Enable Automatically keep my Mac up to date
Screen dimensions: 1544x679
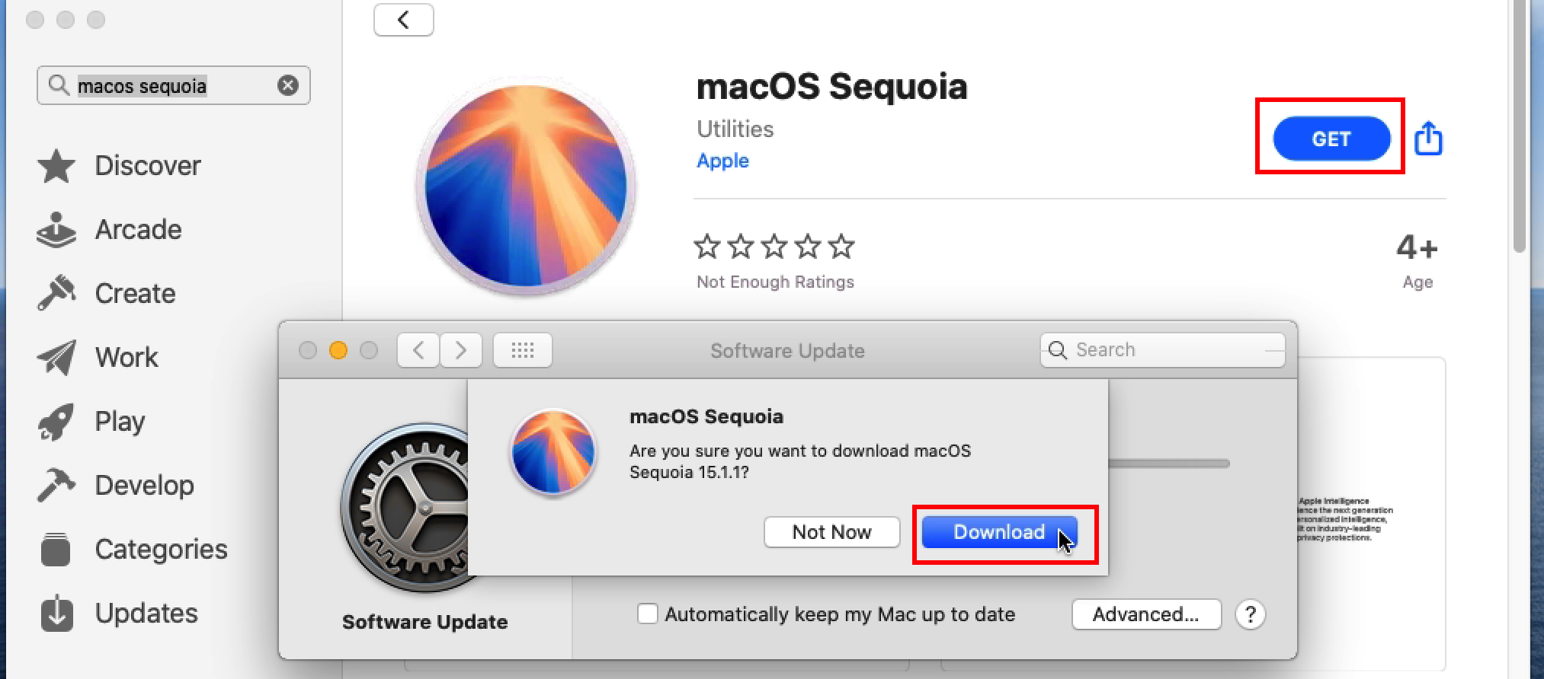[x=647, y=614]
